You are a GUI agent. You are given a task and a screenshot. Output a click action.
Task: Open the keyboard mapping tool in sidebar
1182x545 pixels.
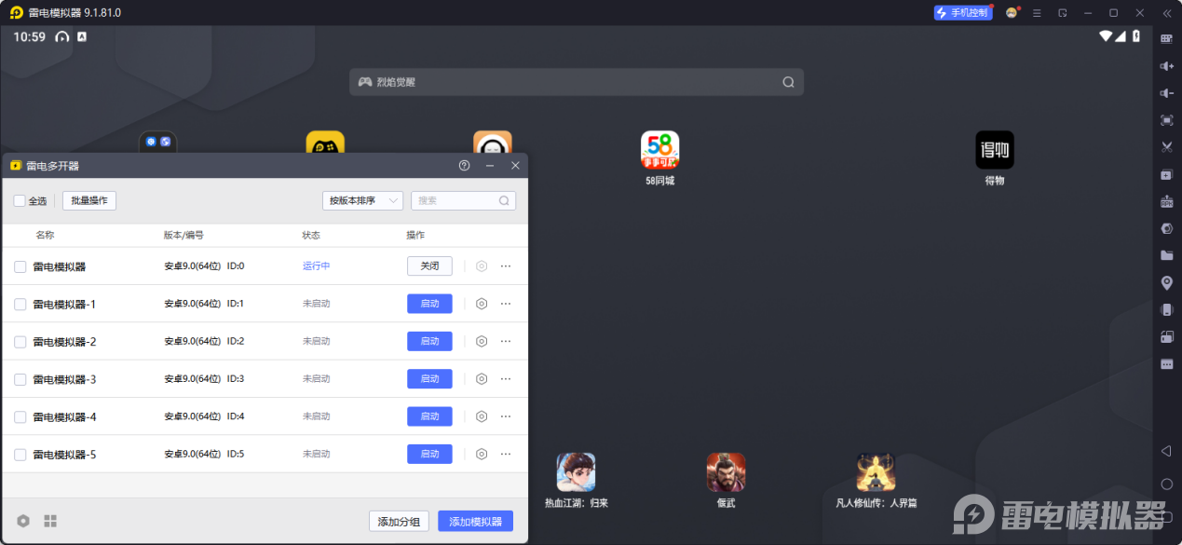point(1166,39)
